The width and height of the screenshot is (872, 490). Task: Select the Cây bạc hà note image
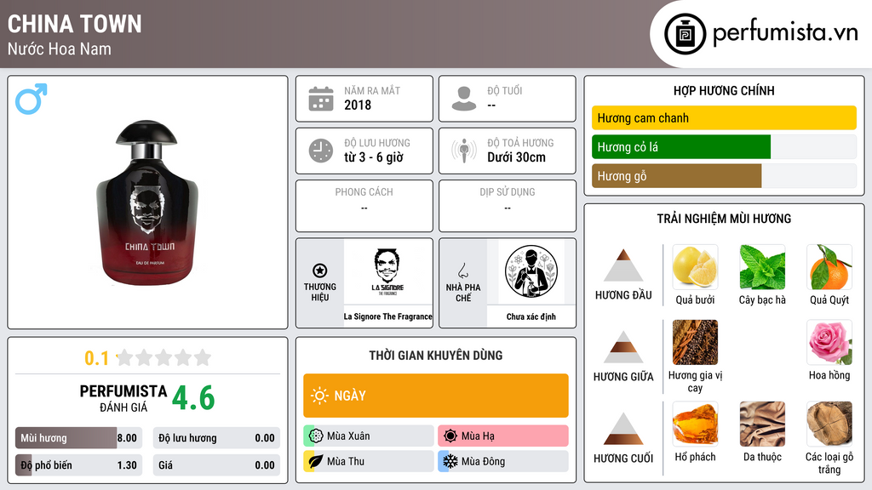[762, 267]
